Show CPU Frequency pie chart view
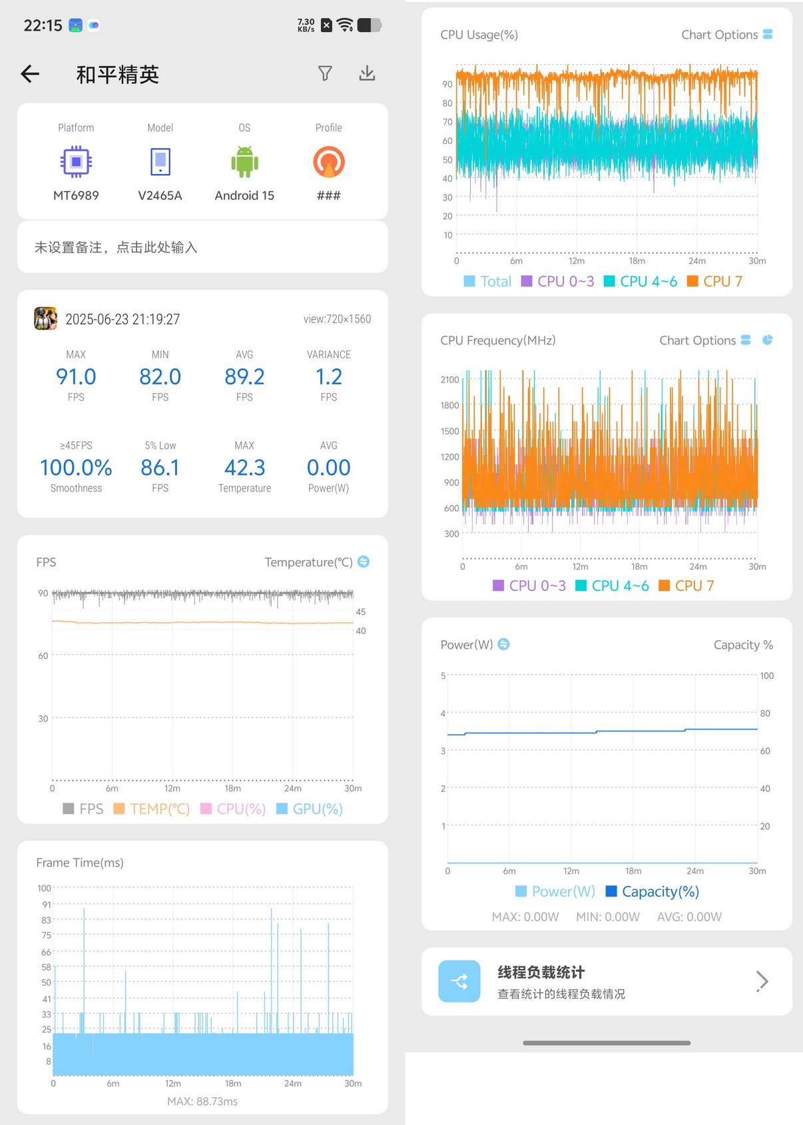803x1125 pixels. coord(767,340)
